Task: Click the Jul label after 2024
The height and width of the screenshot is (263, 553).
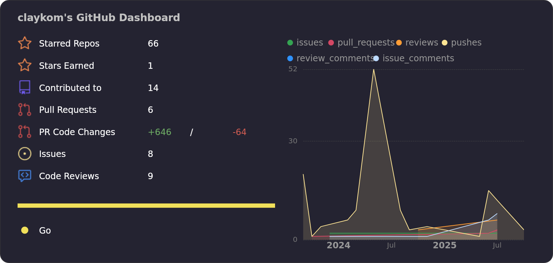Action: point(391,245)
